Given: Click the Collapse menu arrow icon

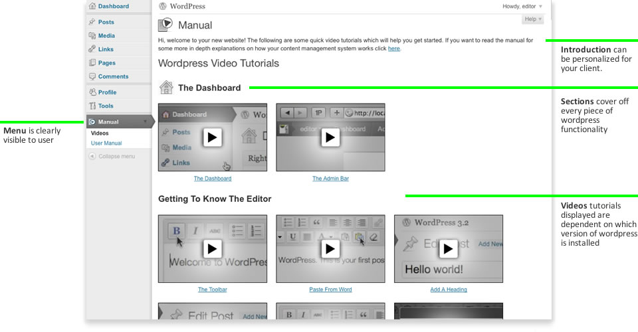Looking at the screenshot, I should (92, 156).
